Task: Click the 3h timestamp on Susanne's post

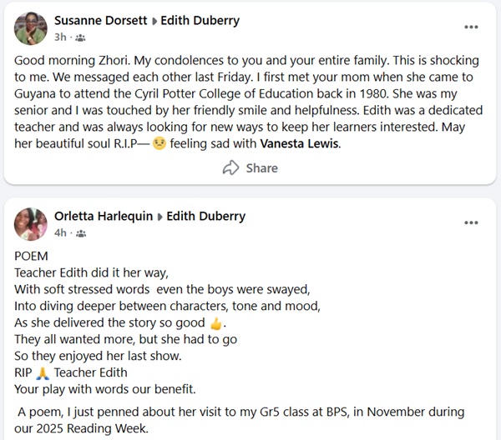Action: coord(60,37)
